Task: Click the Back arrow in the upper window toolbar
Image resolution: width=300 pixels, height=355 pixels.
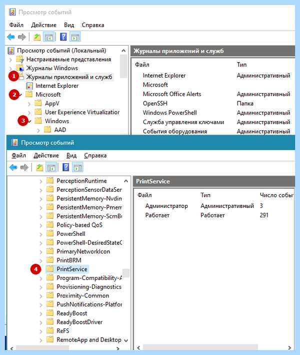Action: coord(11,37)
